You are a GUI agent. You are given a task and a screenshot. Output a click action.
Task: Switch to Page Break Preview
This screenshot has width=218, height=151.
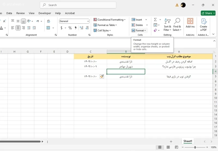(176, 147)
